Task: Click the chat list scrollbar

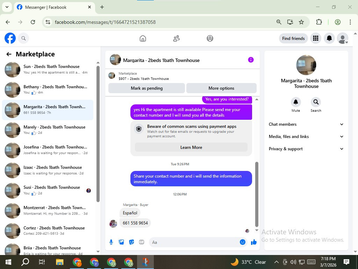Action: (x=98, y=134)
